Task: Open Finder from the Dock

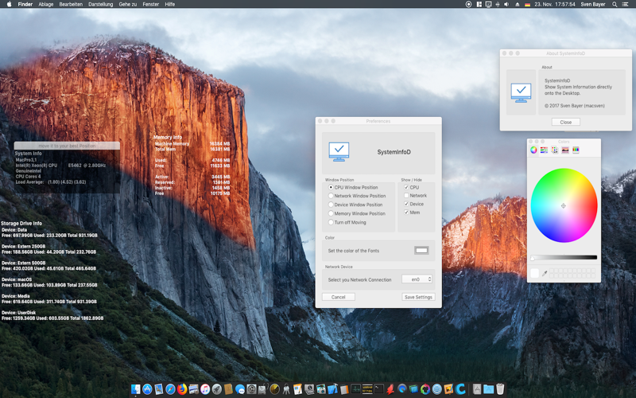Action: (x=135, y=389)
